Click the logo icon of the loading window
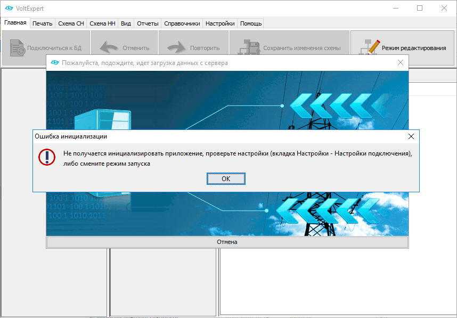This screenshot has height=318, width=457. pyautogui.click(x=55, y=62)
